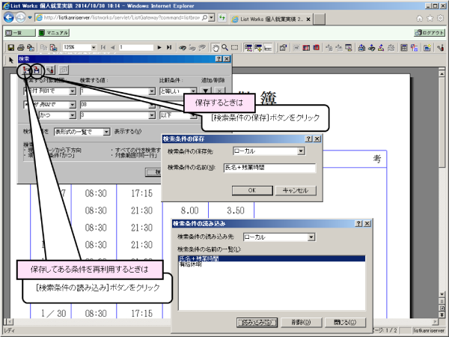This screenshot has width=449, height=337.
Task: Click the help question mark in 検索 dialog
Action: tap(219, 58)
